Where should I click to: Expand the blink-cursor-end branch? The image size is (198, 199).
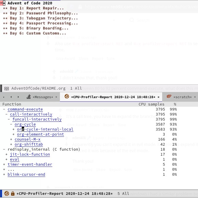tap(4, 174)
